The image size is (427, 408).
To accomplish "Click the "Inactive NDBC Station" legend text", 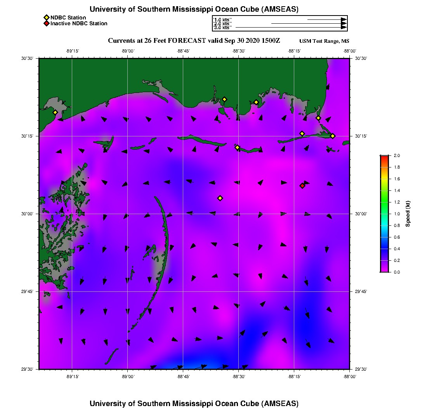I will pyautogui.click(x=79, y=24).
